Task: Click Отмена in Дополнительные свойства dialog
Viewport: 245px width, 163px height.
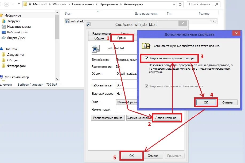Action: tap(227, 102)
